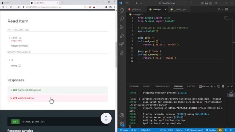This screenshot has width=235, height=132.
Task: Customize VS Code layout icon
Action: 216,3
